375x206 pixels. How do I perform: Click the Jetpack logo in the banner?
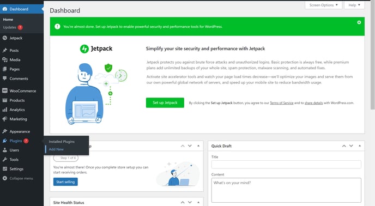pyautogui.click(x=96, y=49)
